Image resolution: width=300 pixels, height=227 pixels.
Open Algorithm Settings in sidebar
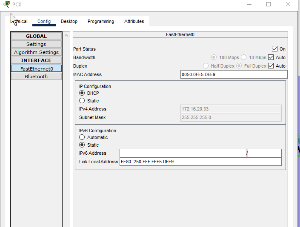coord(36,52)
